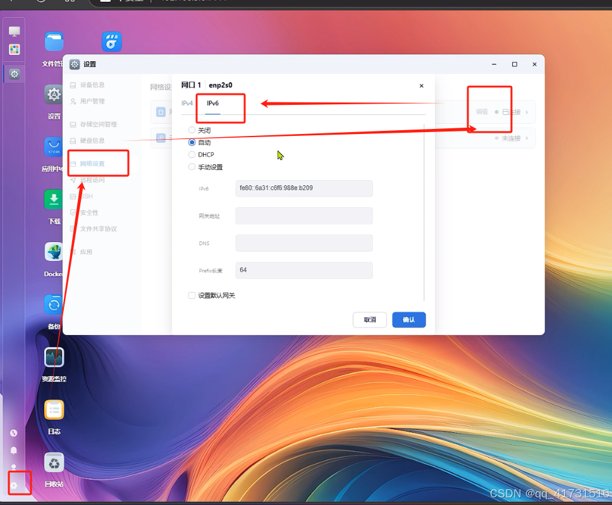Viewport: 612px width, 505px height.
Task: Open 存储空间管理 in the settings sidebar
Action: point(98,125)
